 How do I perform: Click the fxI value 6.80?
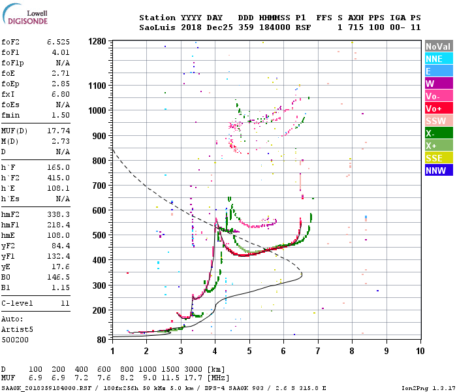point(61,94)
